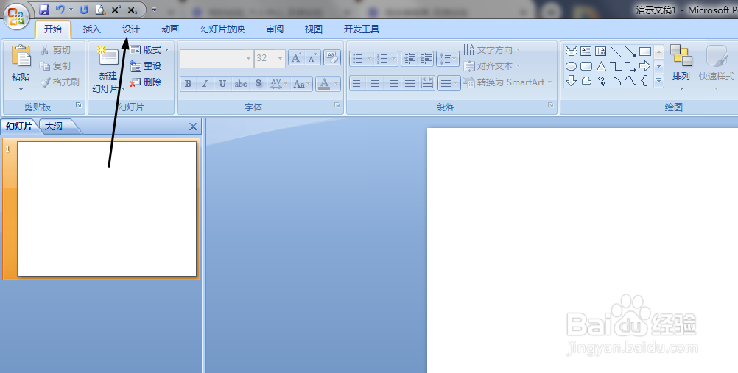Click 复制 copy button

pyautogui.click(x=56, y=66)
